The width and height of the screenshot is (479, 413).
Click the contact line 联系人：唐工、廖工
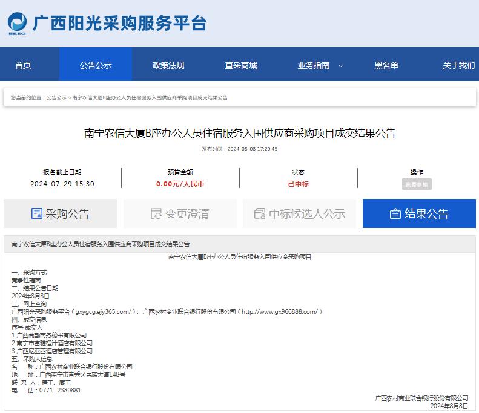tap(41, 383)
